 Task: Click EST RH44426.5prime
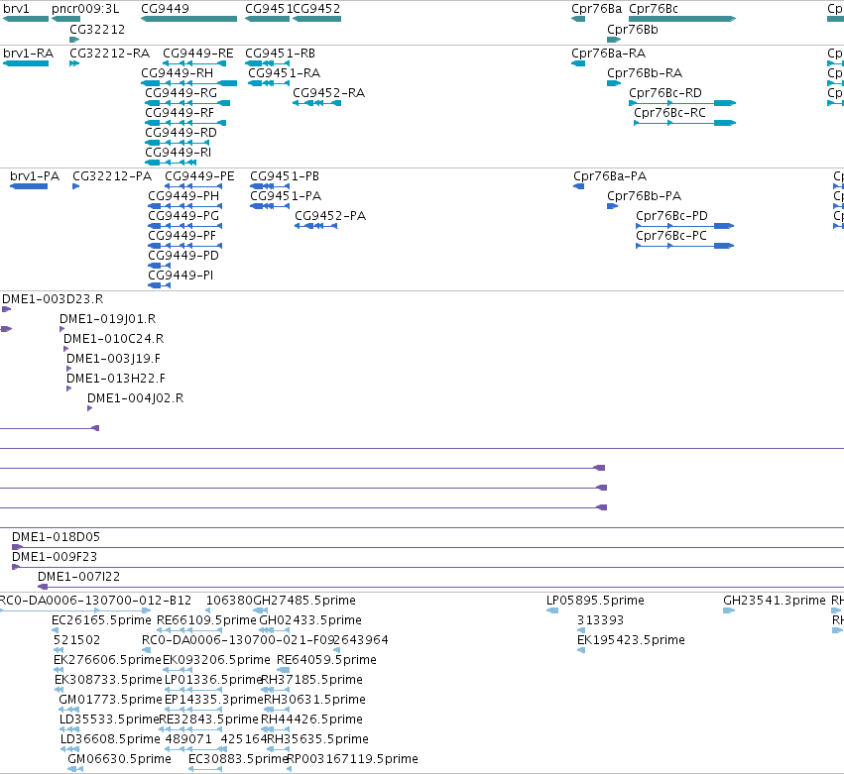click(311, 719)
